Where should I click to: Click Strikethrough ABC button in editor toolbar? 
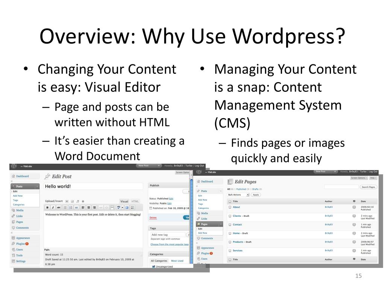[58, 208]
